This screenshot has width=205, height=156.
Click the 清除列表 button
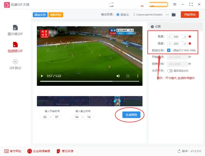(56, 15)
